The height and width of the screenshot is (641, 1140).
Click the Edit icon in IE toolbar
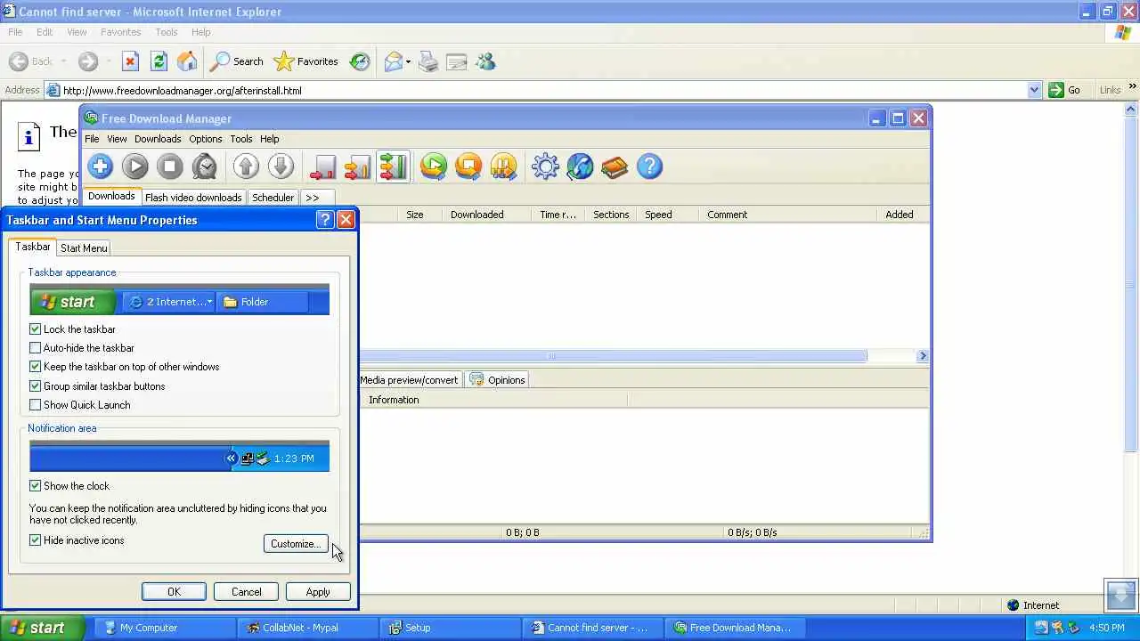(x=457, y=61)
